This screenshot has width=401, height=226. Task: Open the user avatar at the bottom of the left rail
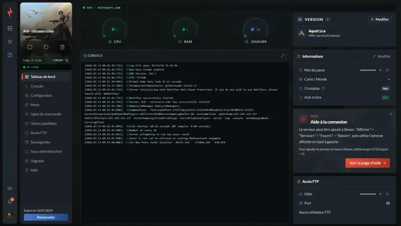pos(10,215)
